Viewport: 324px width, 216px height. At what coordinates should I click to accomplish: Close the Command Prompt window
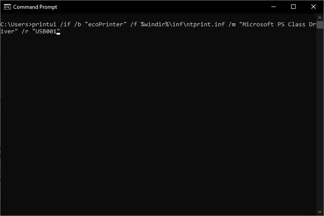(x=313, y=7)
